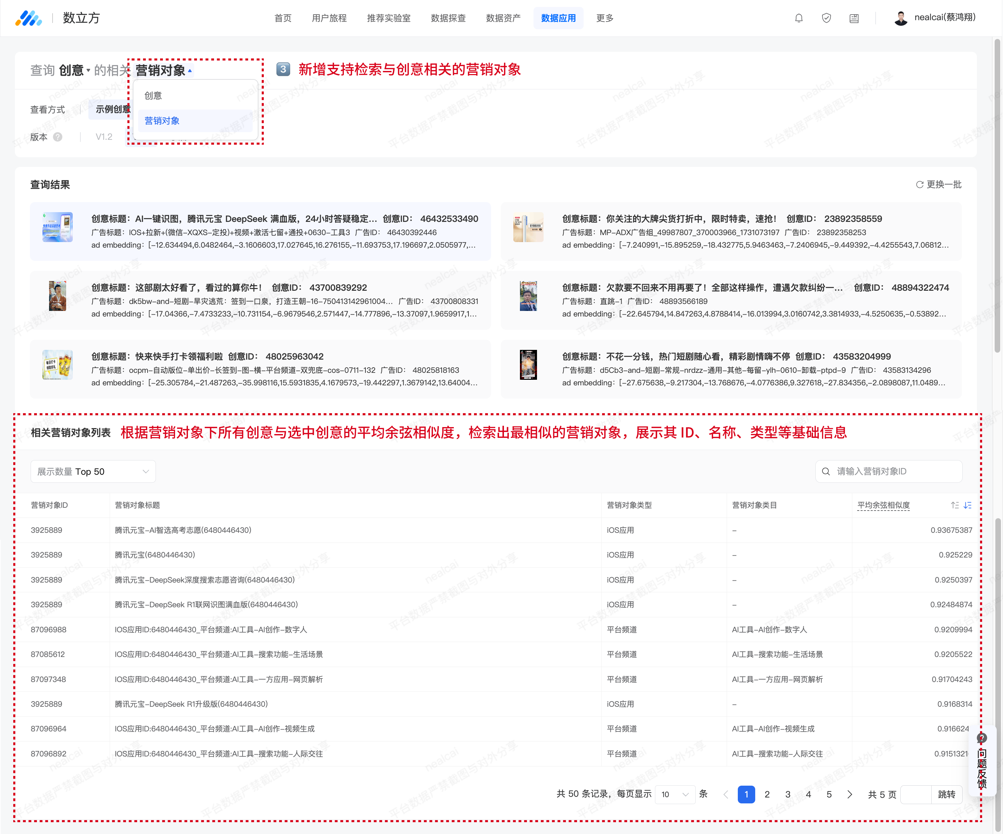Click ascending sort icon for 平均余弦相似度
The width and height of the screenshot is (1003, 834).
(955, 505)
